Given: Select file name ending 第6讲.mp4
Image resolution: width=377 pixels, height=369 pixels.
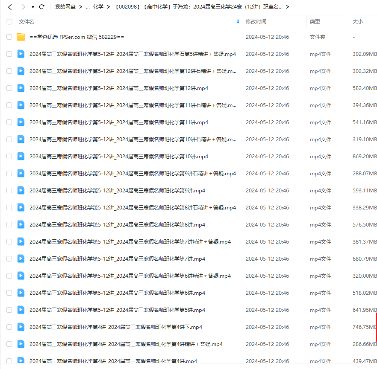Looking at the screenshot, I should [x=117, y=293].
